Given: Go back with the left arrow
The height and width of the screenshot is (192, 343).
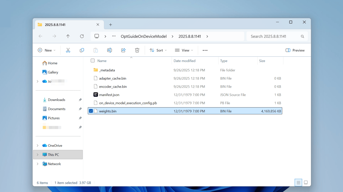Looking at the screenshot, I should click(x=40, y=36).
